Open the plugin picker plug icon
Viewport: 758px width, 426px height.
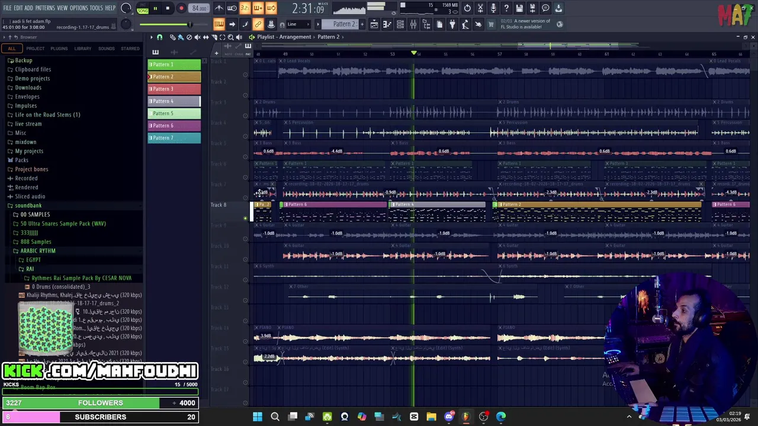452,24
